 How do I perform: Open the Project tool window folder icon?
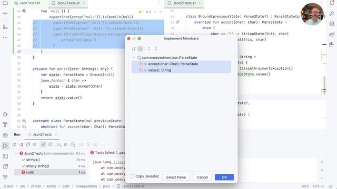5,3
